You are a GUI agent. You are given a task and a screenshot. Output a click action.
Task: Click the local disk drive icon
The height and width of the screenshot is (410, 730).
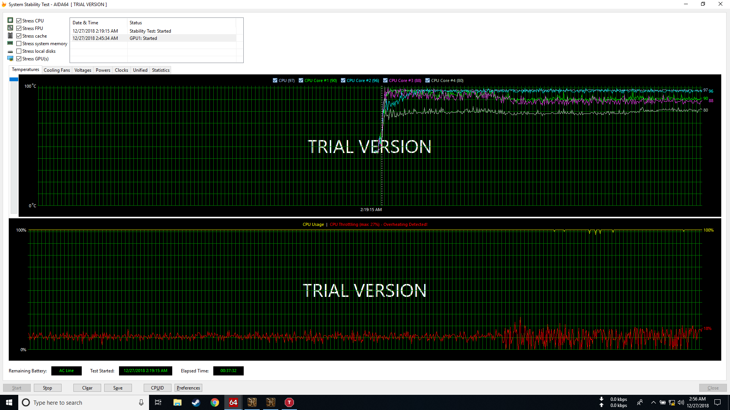[x=10, y=51]
